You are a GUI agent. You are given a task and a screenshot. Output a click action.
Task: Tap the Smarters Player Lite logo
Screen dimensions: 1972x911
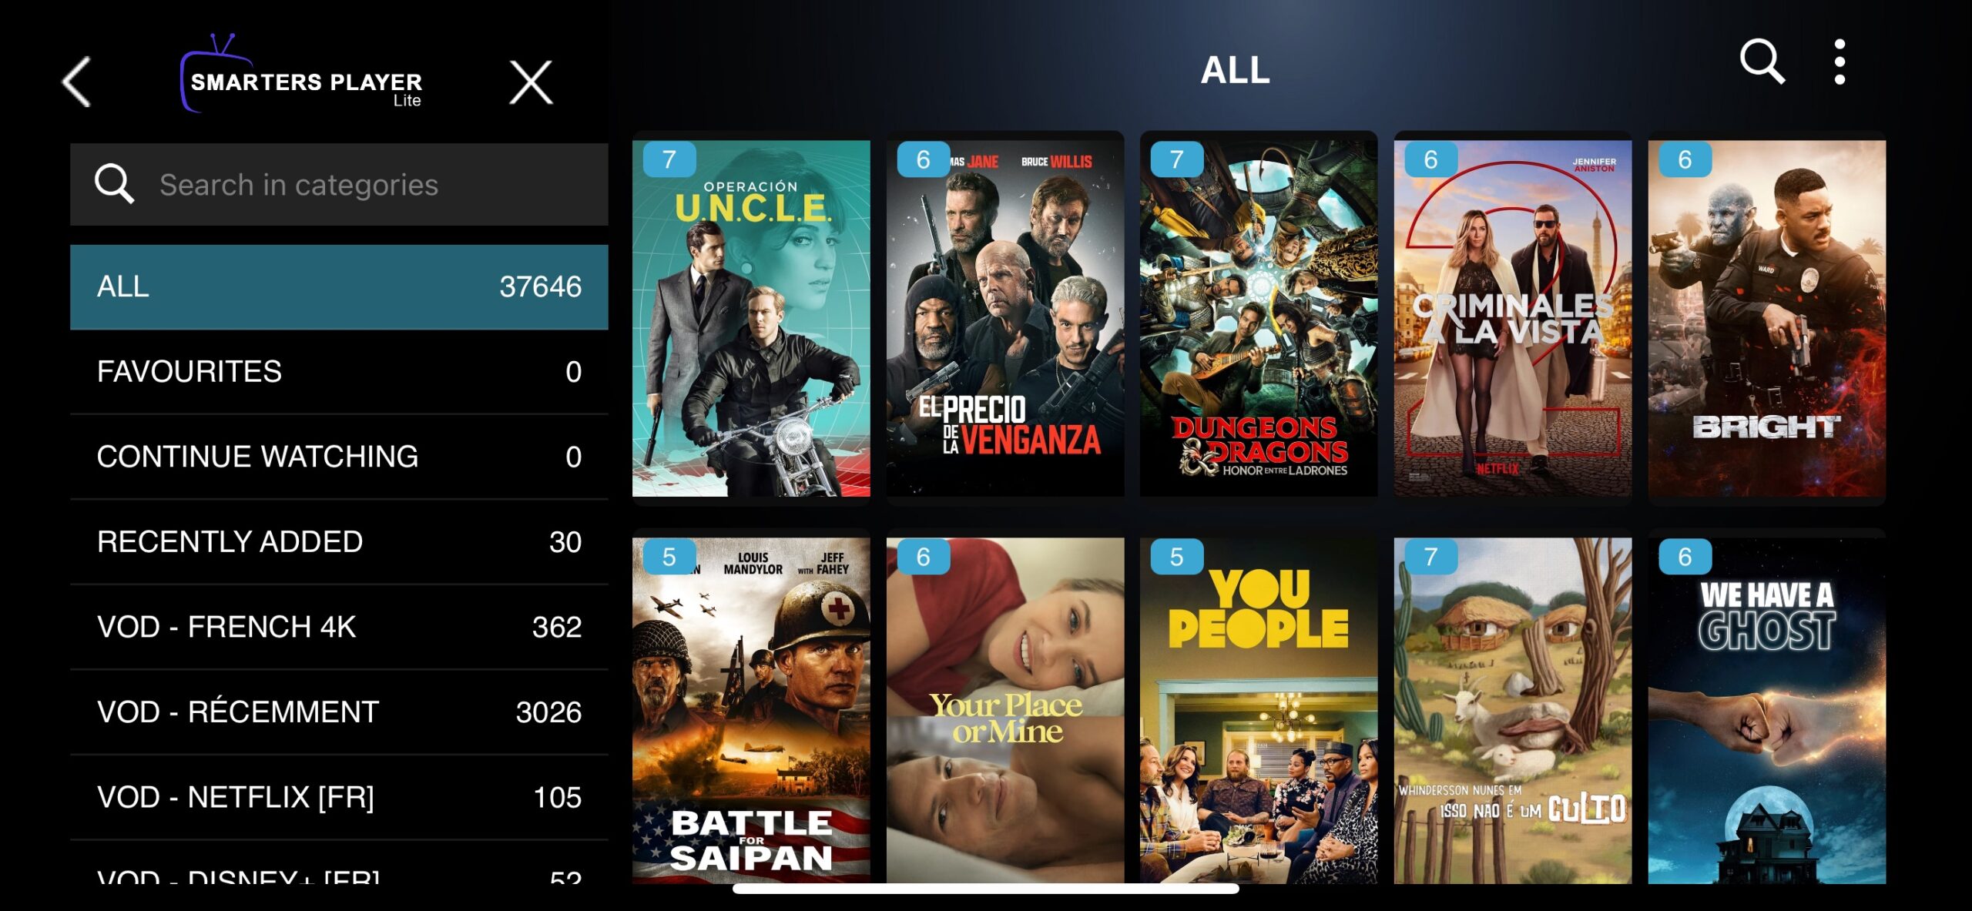301,75
